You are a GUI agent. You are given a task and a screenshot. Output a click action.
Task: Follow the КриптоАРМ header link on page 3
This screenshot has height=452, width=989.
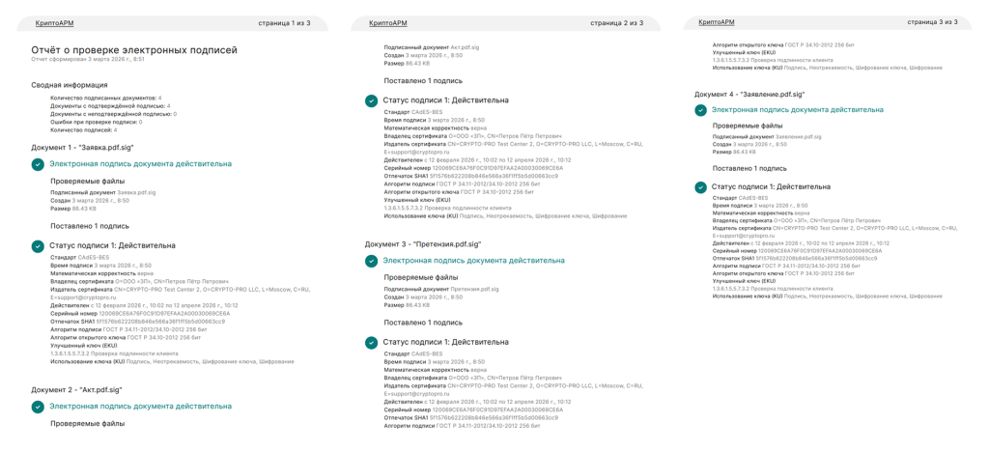(717, 22)
